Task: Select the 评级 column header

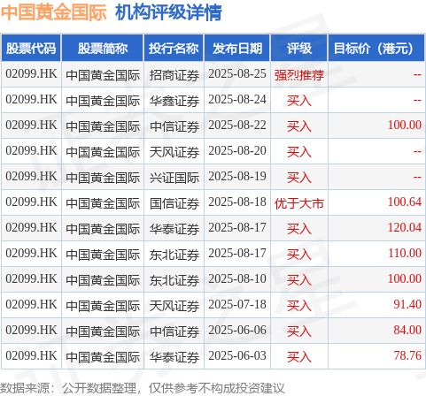Action: 299,48
